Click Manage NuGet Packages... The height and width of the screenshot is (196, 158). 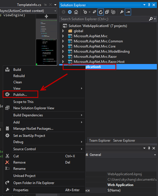coord(44,129)
